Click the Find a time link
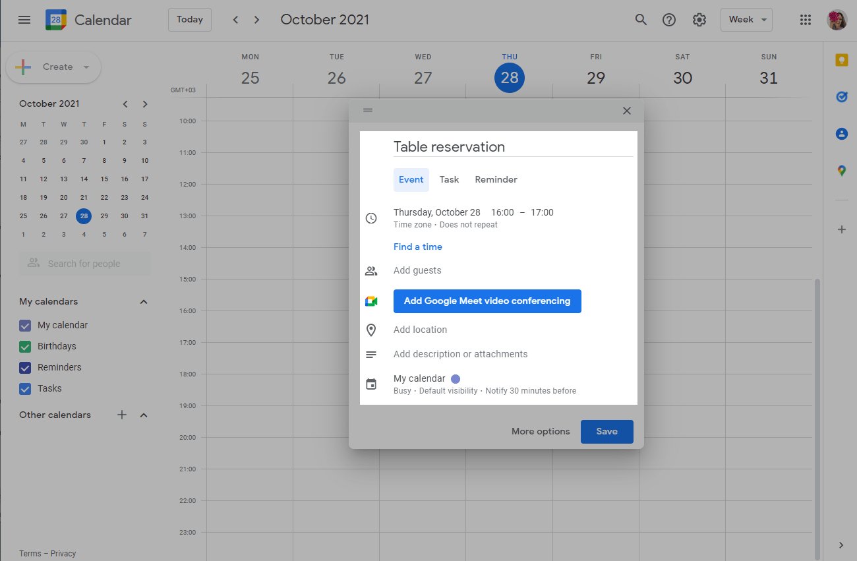This screenshot has width=857, height=561. [418, 247]
